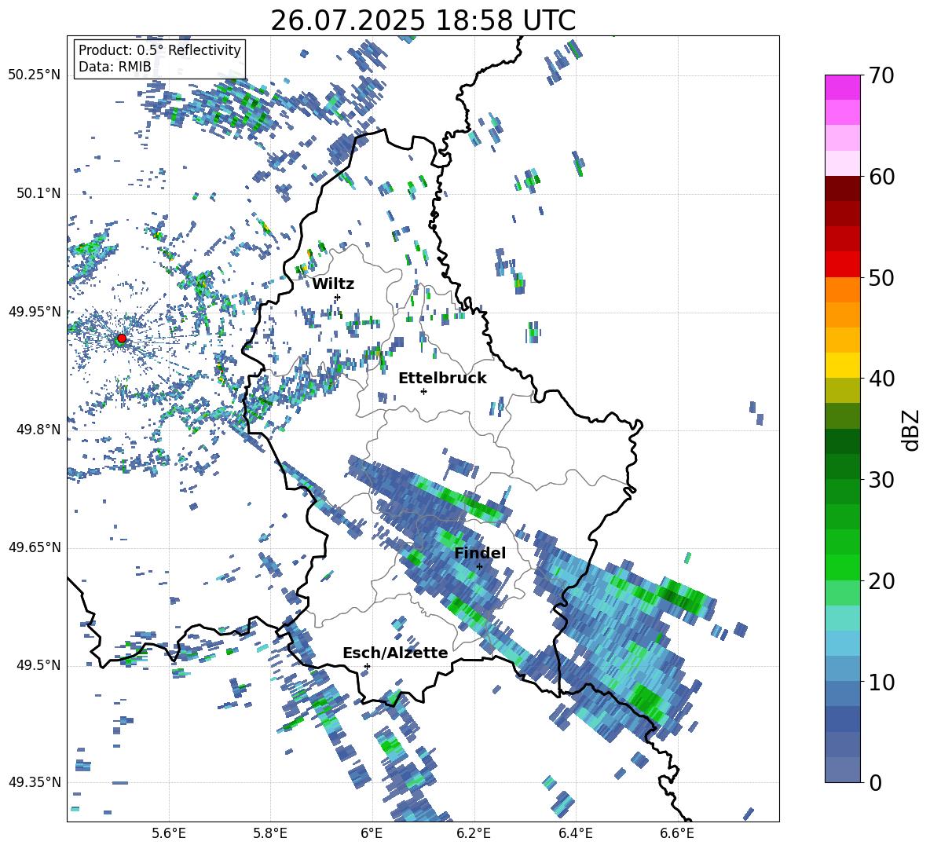Select the Wiltz city label

click(333, 284)
